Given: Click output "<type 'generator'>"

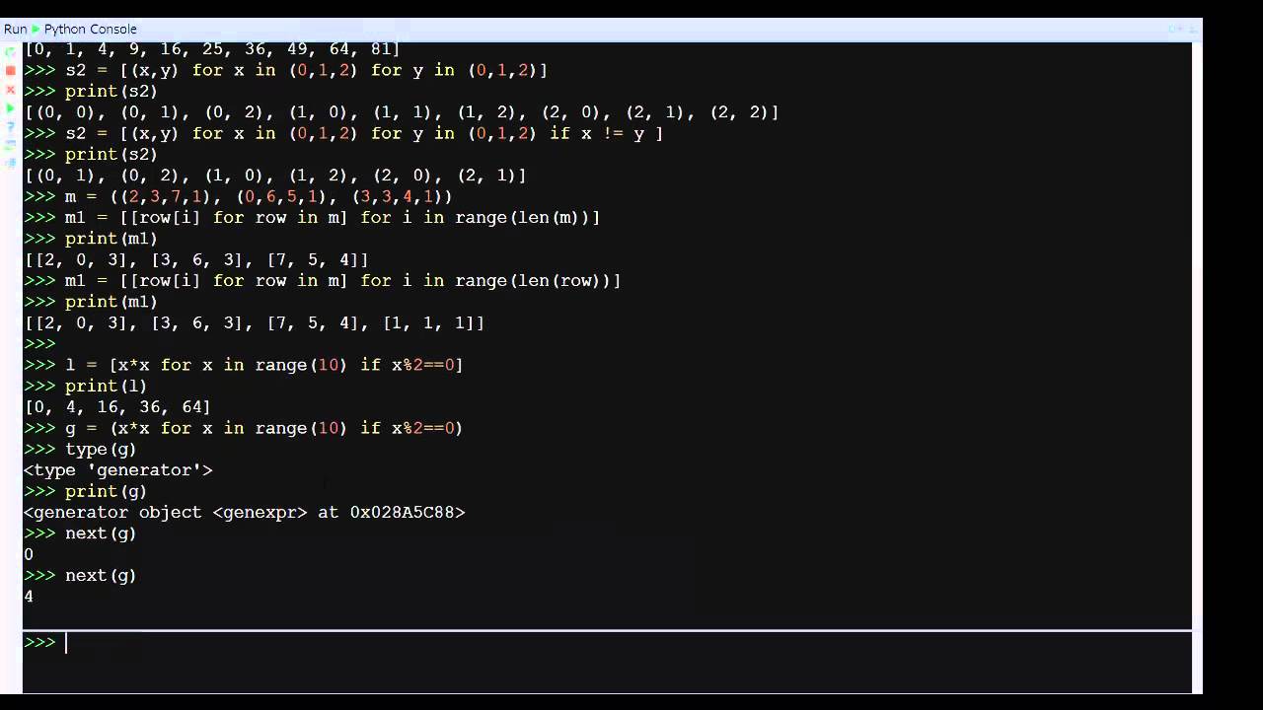Looking at the screenshot, I should (118, 469).
